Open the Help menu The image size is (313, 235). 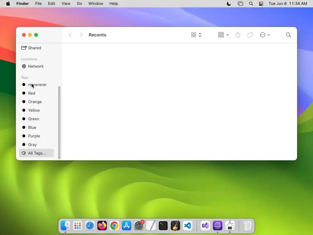click(x=114, y=4)
